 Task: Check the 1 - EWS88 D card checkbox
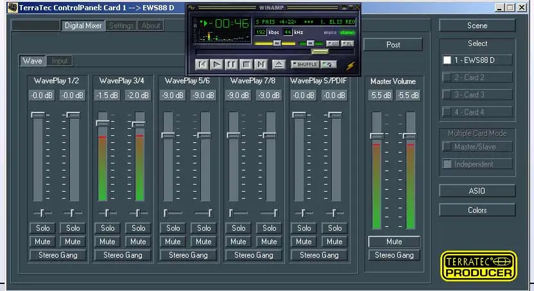pos(447,60)
